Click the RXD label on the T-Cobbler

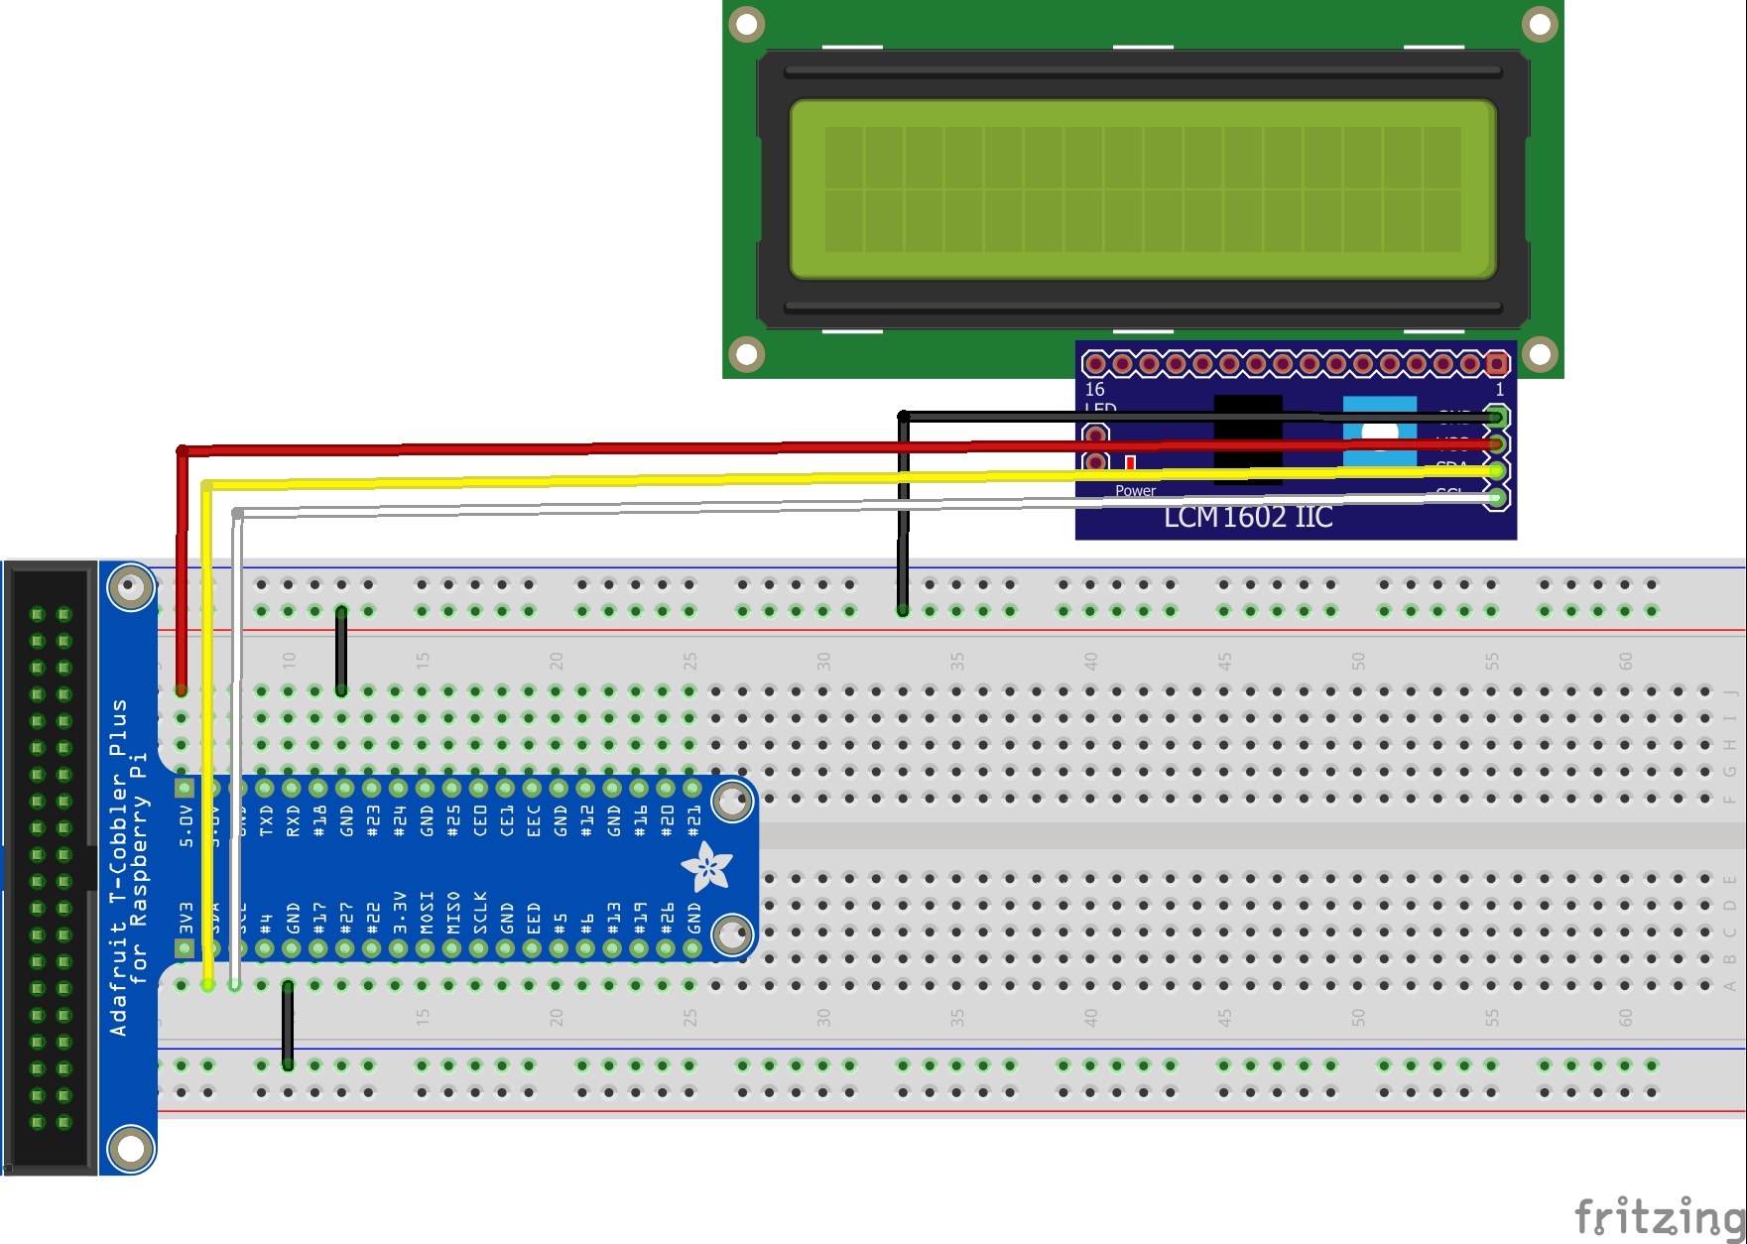click(x=293, y=820)
